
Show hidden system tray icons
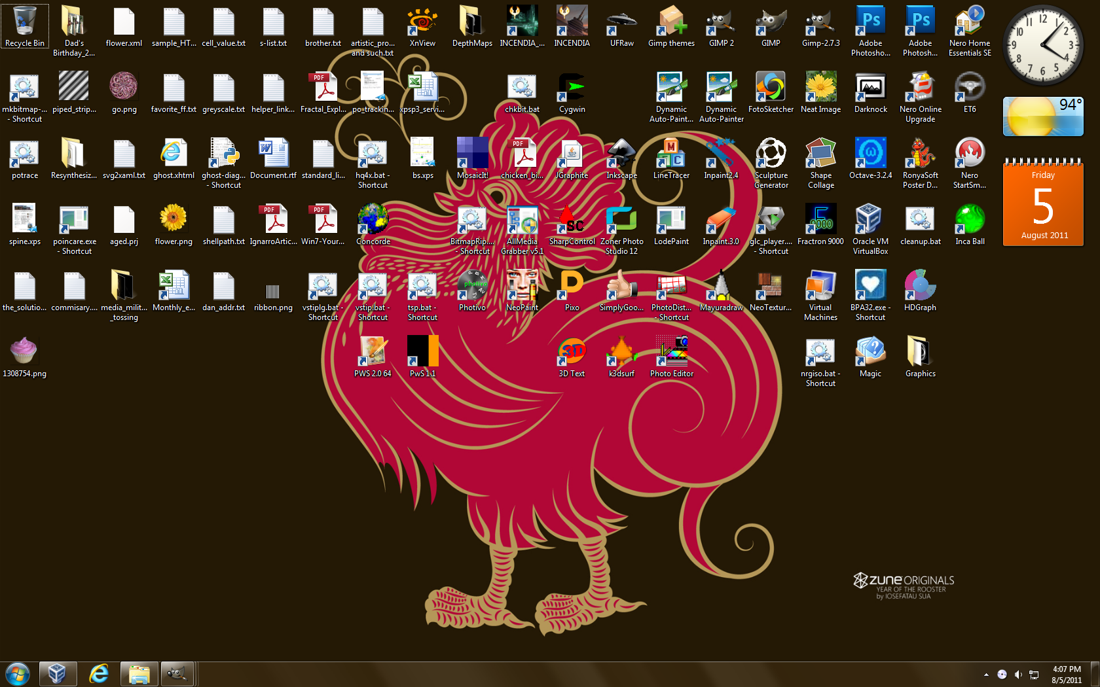986,675
